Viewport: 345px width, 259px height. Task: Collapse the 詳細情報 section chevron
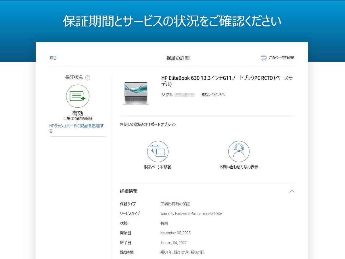click(x=292, y=191)
